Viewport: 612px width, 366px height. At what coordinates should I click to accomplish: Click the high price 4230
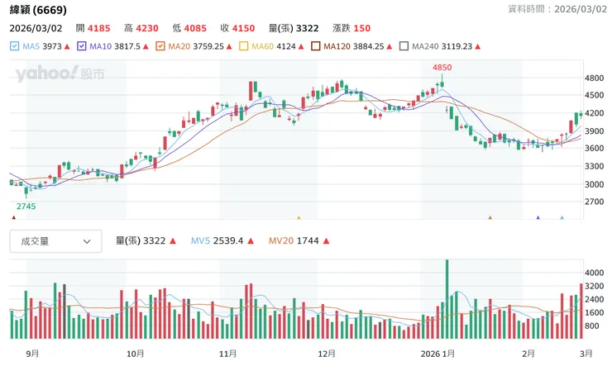[147, 28]
